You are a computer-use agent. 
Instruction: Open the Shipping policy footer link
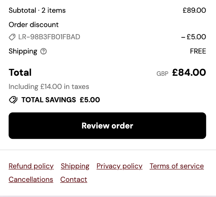(x=75, y=166)
